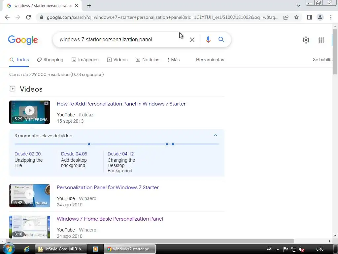
Task: Open the Chrome side panel
Action: 310,17
